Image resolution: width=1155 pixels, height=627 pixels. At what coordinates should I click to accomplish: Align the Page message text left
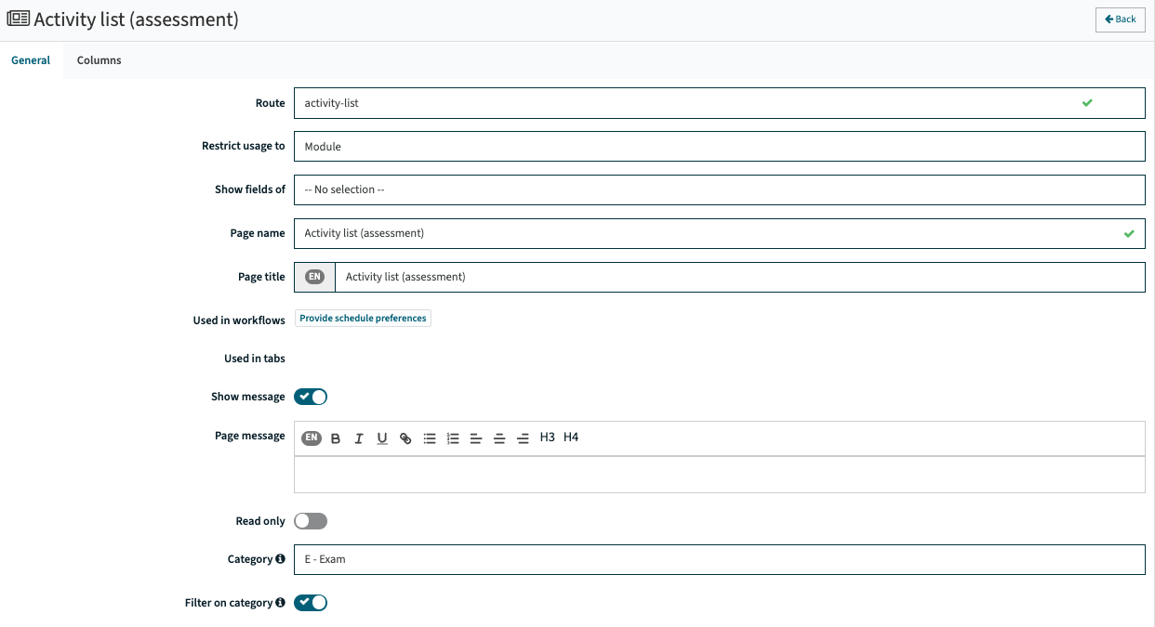point(476,438)
